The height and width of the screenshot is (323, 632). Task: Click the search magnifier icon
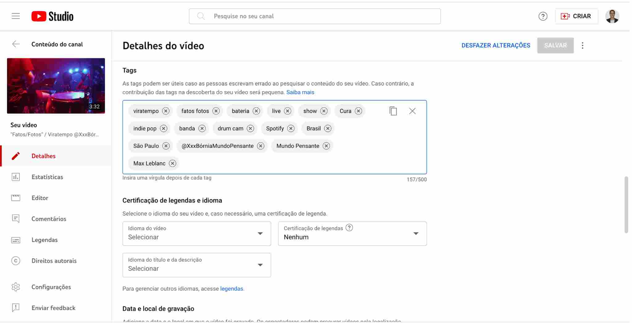[201, 16]
